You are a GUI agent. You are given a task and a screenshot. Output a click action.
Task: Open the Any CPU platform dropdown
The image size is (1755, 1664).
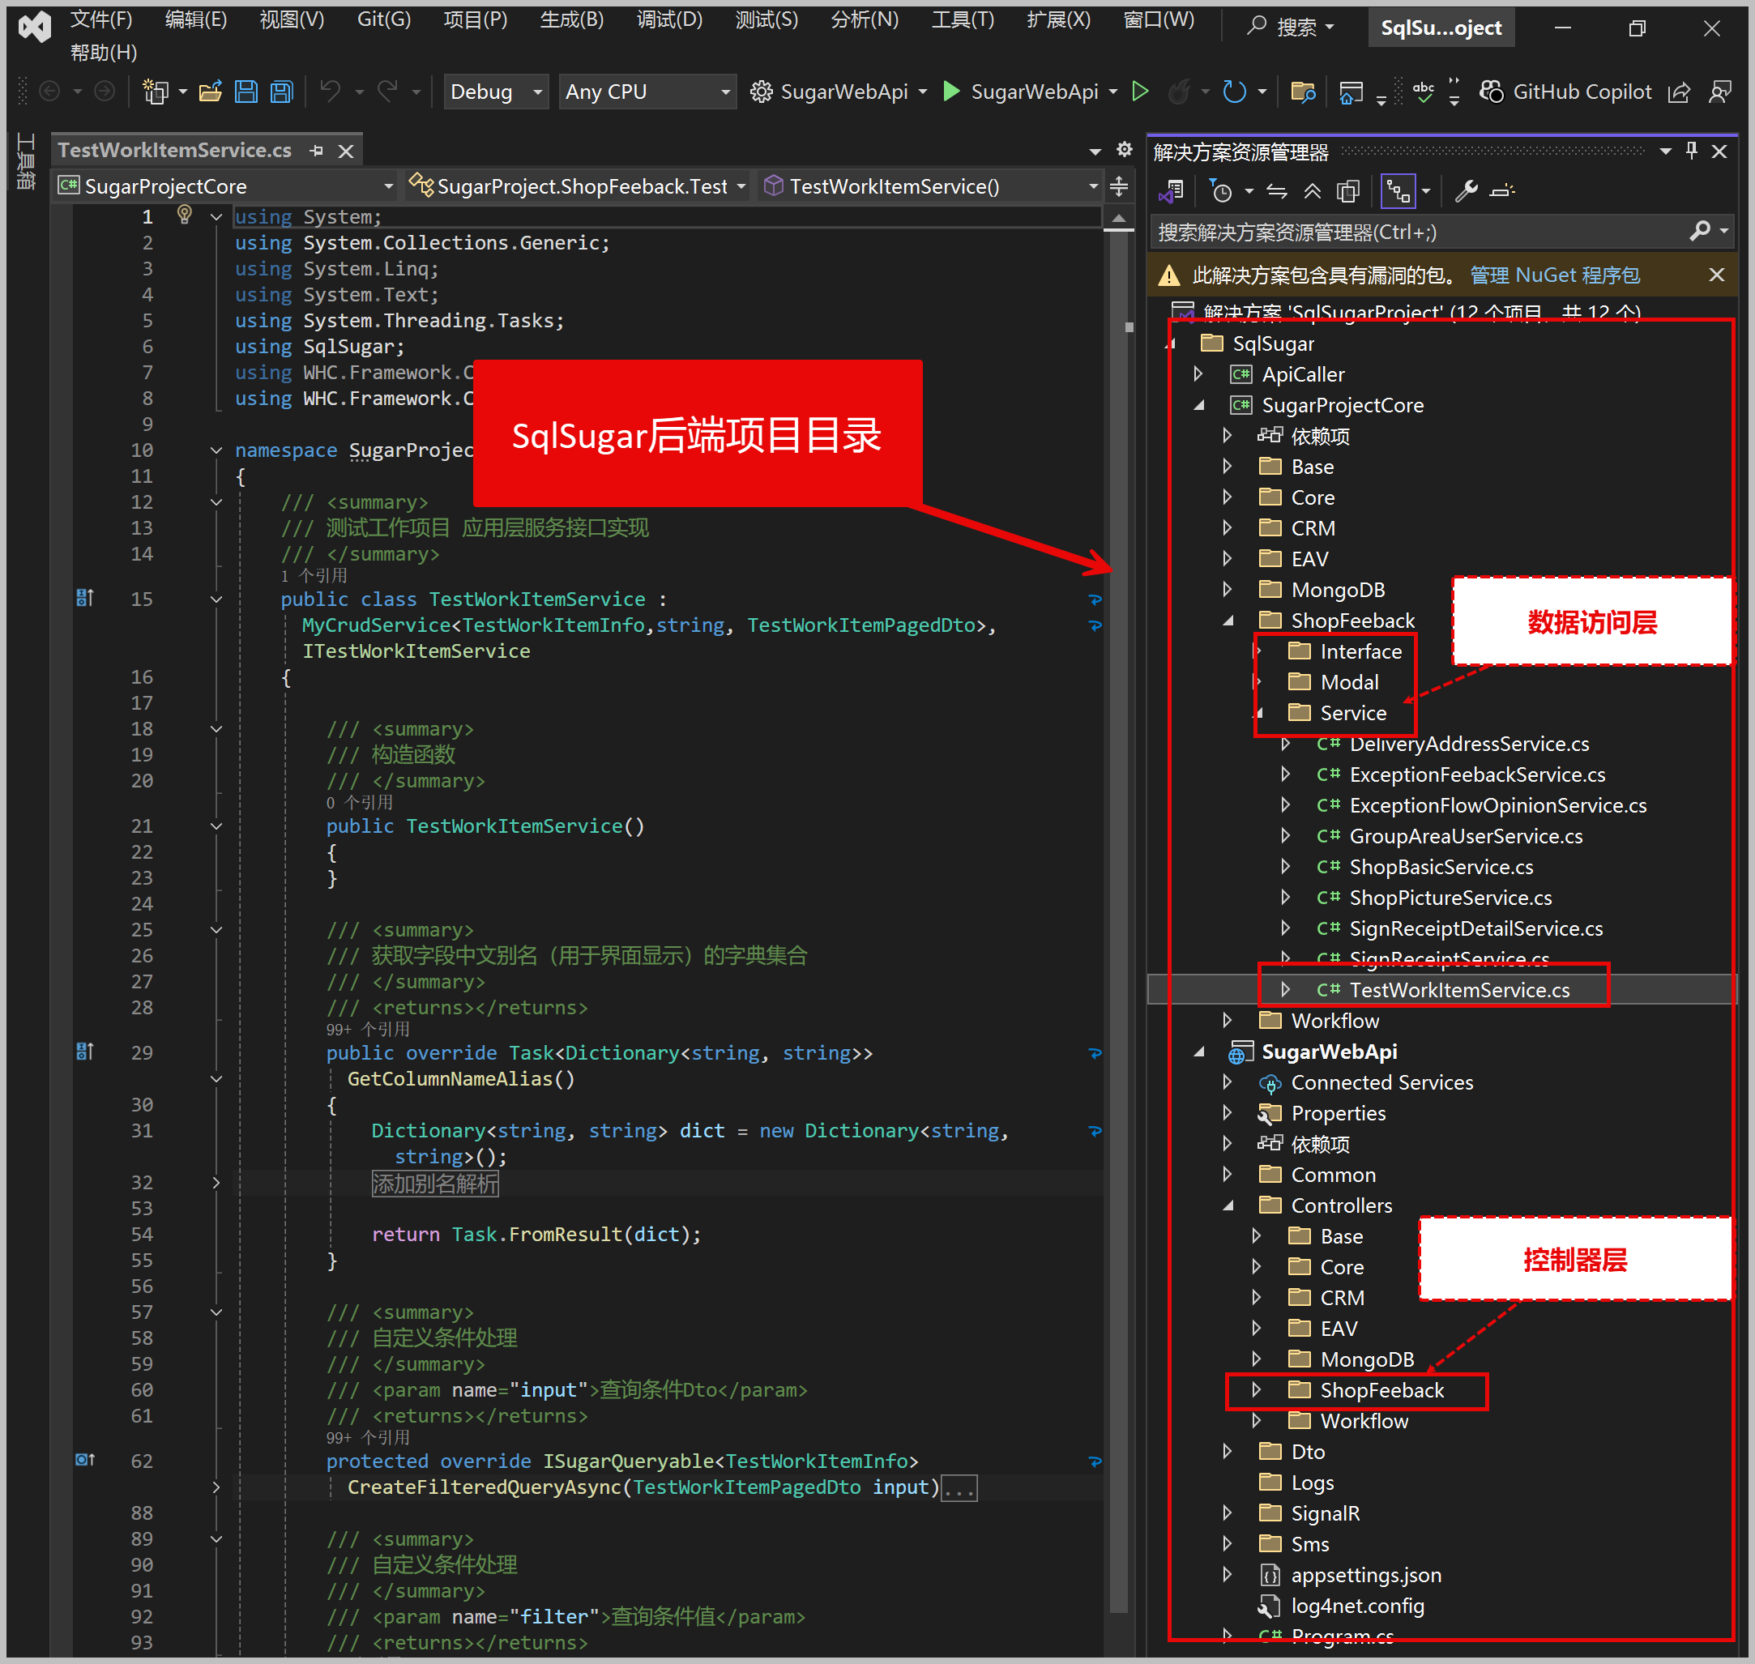(725, 92)
